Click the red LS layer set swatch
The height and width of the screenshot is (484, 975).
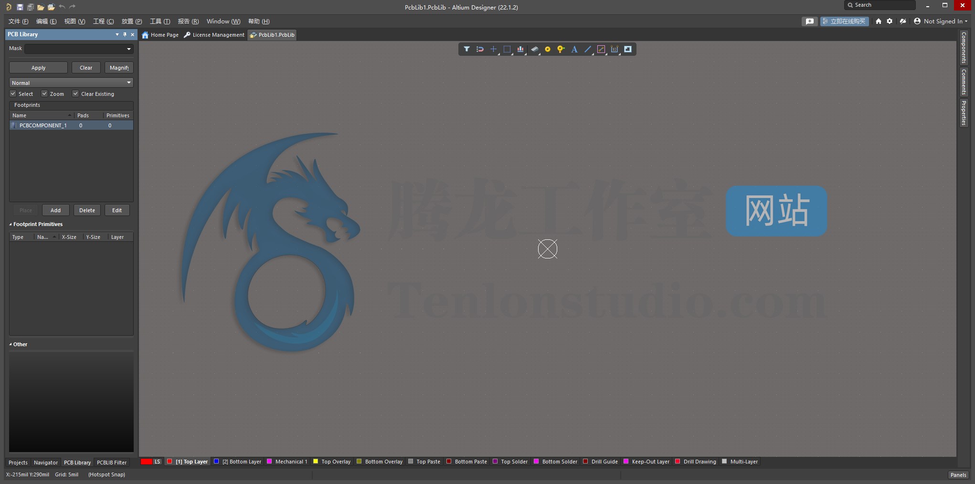[x=147, y=462]
